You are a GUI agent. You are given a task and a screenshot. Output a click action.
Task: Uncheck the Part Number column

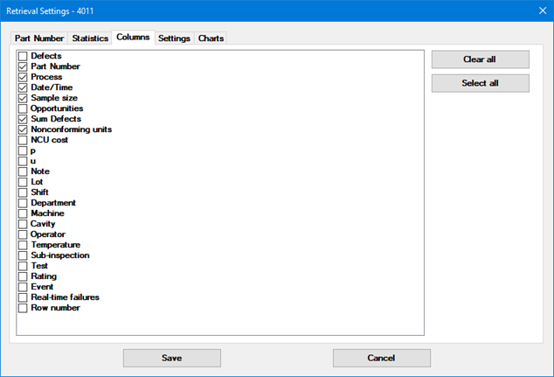point(23,66)
